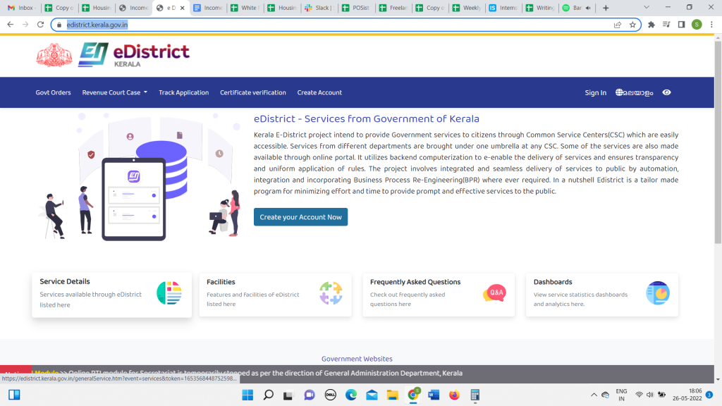This screenshot has height=406, width=722.
Task: Open Certificate verification in the navbar
Action: coord(253,92)
